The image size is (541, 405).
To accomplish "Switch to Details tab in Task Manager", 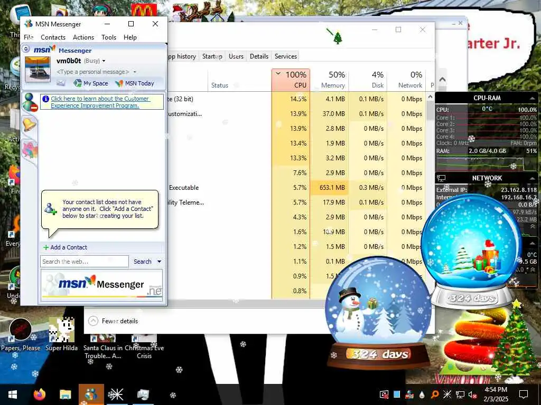I will pos(259,56).
